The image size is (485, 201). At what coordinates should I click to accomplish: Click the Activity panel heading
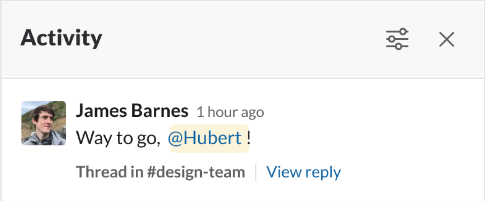61,38
